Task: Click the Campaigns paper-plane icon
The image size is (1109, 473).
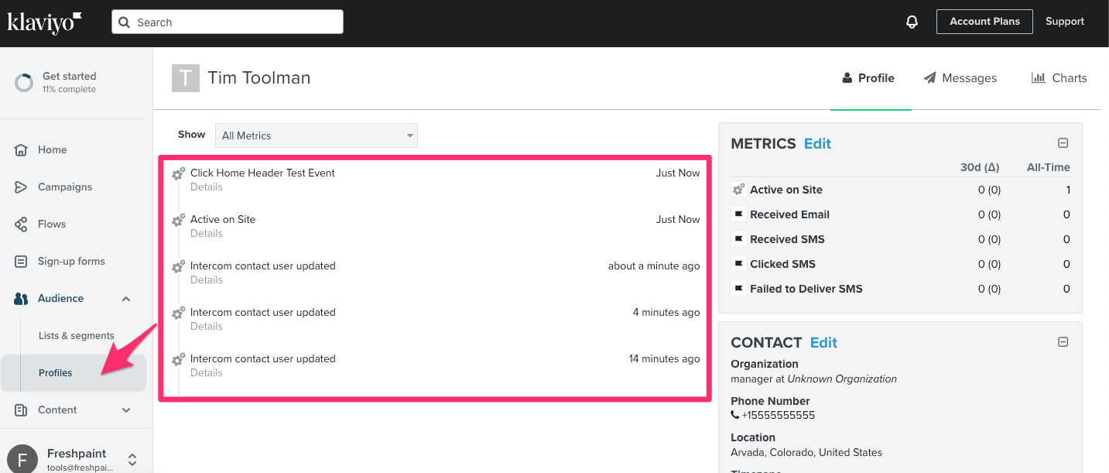Action: point(22,187)
